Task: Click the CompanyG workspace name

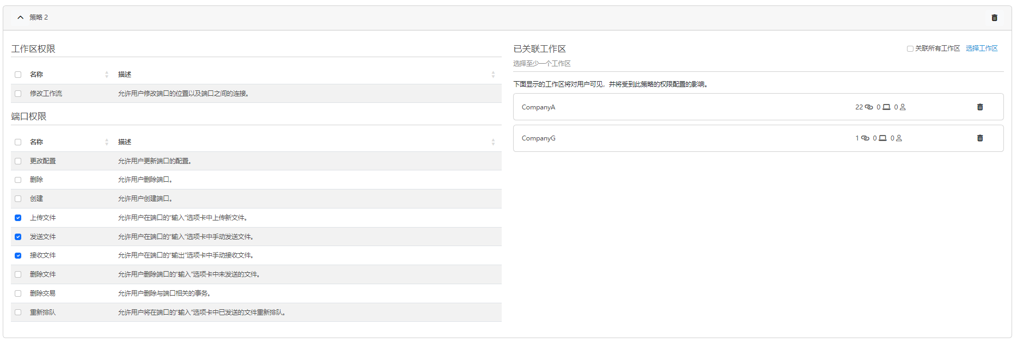Action: 538,138
